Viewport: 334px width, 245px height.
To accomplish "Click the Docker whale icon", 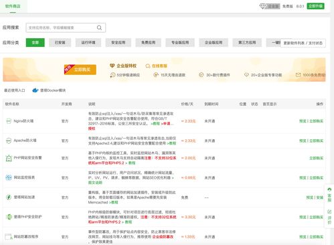I will tap(35, 90).
